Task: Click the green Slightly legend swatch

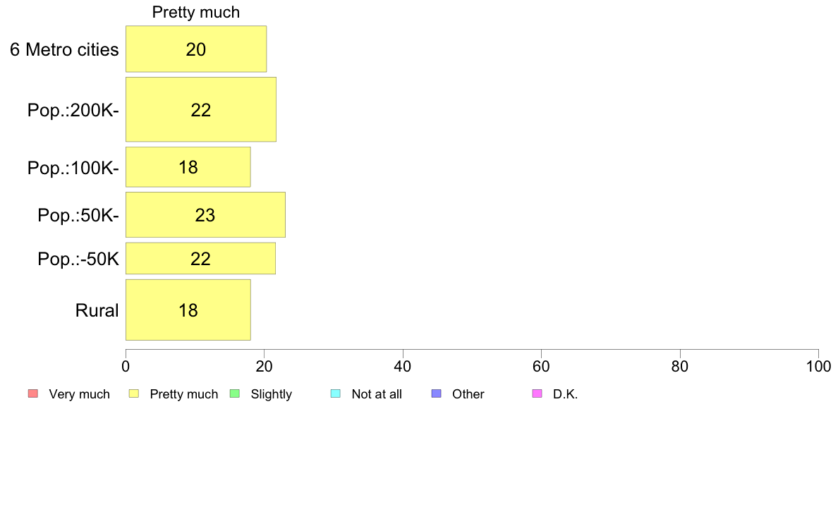Action: click(x=235, y=394)
